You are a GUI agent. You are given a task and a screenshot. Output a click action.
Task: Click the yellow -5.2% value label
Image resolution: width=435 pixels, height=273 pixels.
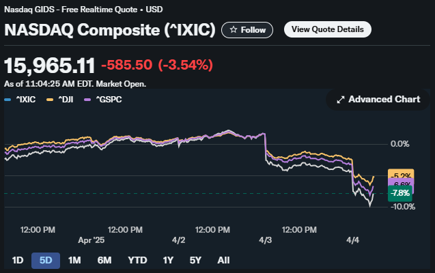[400, 175]
